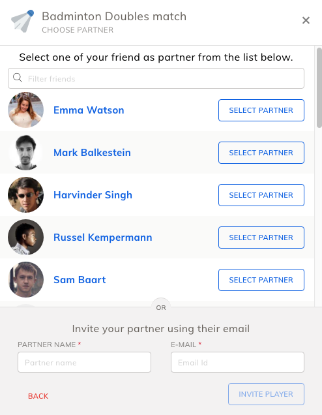Click Sam Baart's profile photo
The height and width of the screenshot is (415, 322).
pos(25,279)
